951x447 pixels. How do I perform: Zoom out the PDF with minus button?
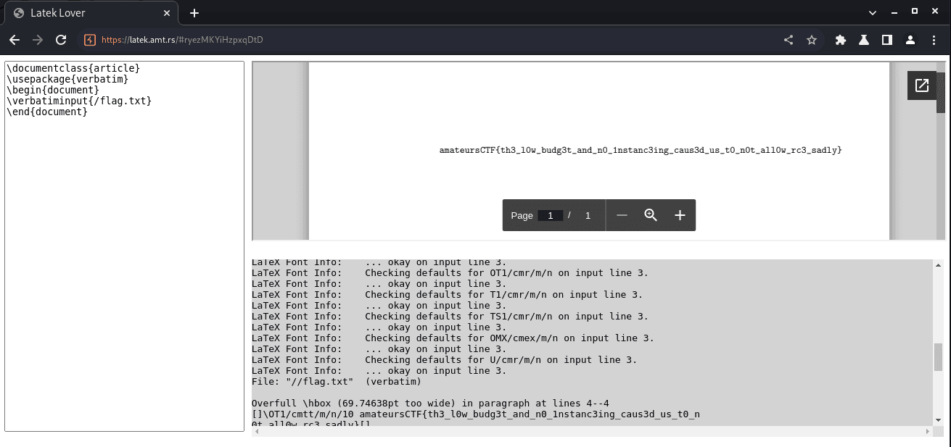(622, 215)
